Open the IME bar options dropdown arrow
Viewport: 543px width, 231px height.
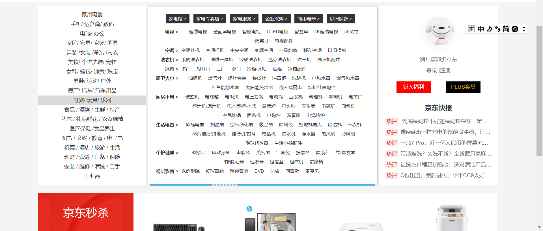tap(524, 29)
